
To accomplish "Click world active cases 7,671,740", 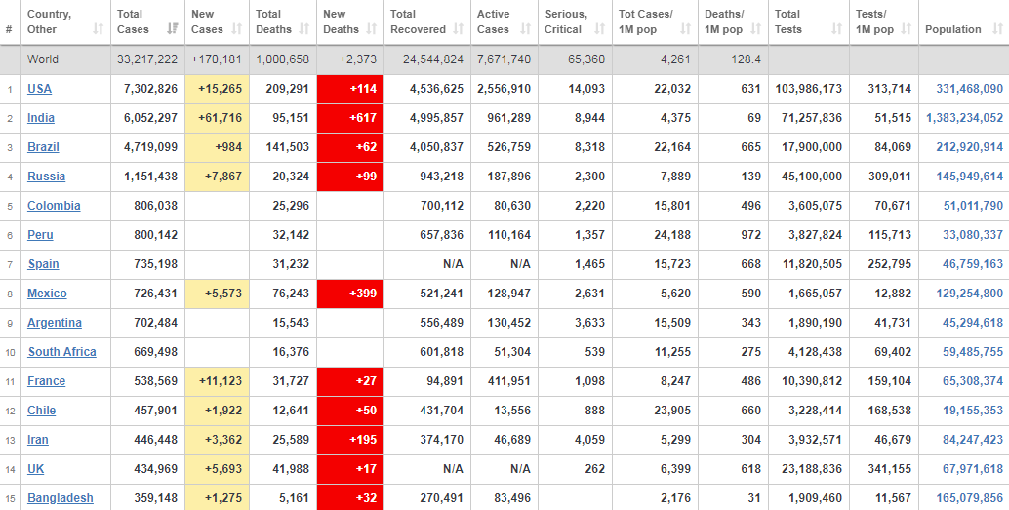I will [504, 59].
